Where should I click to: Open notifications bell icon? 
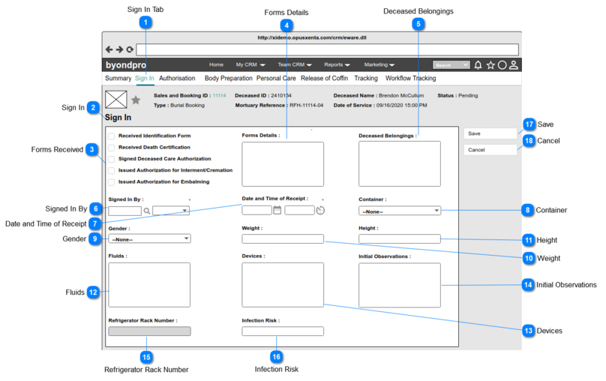tap(478, 65)
